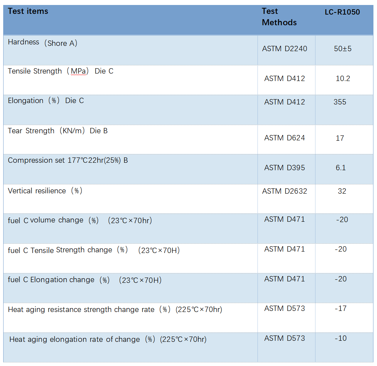
Task: Click the "ASTM D624" test method cell
Action: tap(285, 138)
